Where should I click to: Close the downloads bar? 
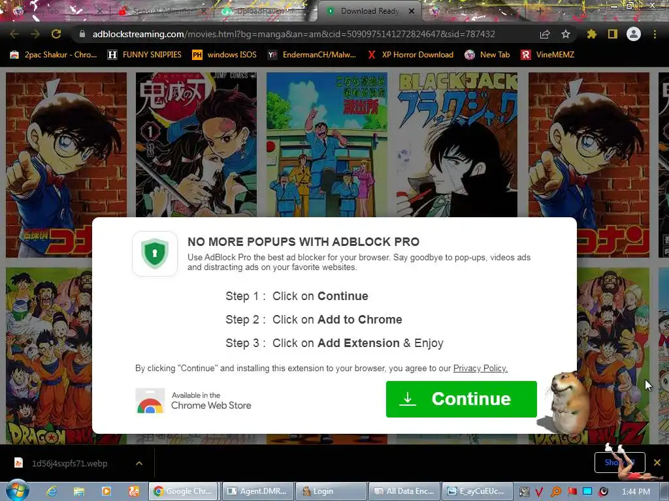(x=657, y=463)
